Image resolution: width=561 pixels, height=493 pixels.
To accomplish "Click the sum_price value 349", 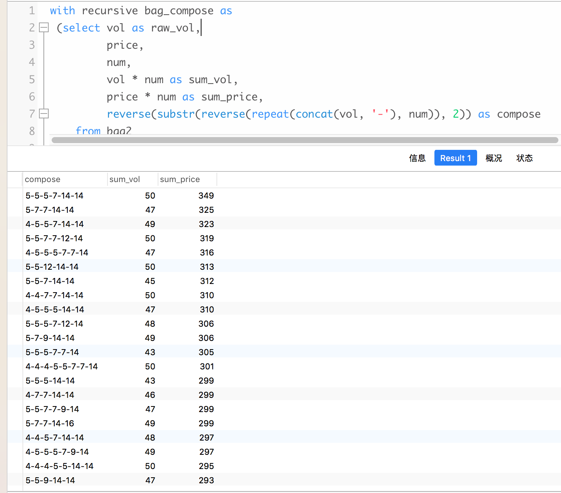I will (206, 196).
